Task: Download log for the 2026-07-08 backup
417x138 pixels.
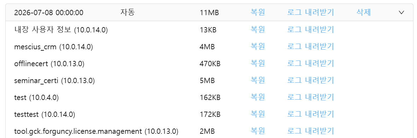Action: coord(311,12)
